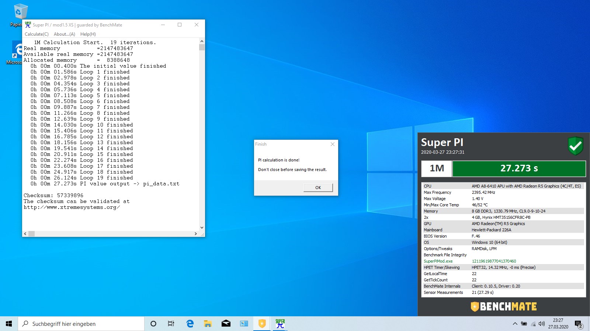Click the 27.273 s green result bar

(x=519, y=168)
